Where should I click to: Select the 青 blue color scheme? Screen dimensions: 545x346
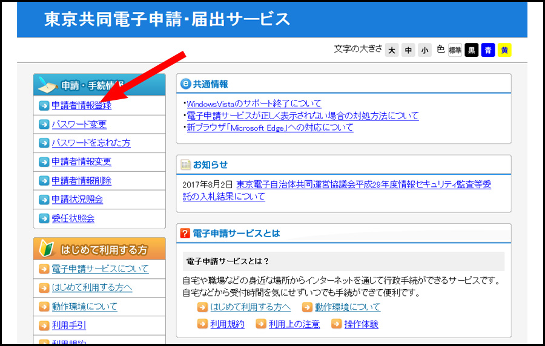coord(488,50)
